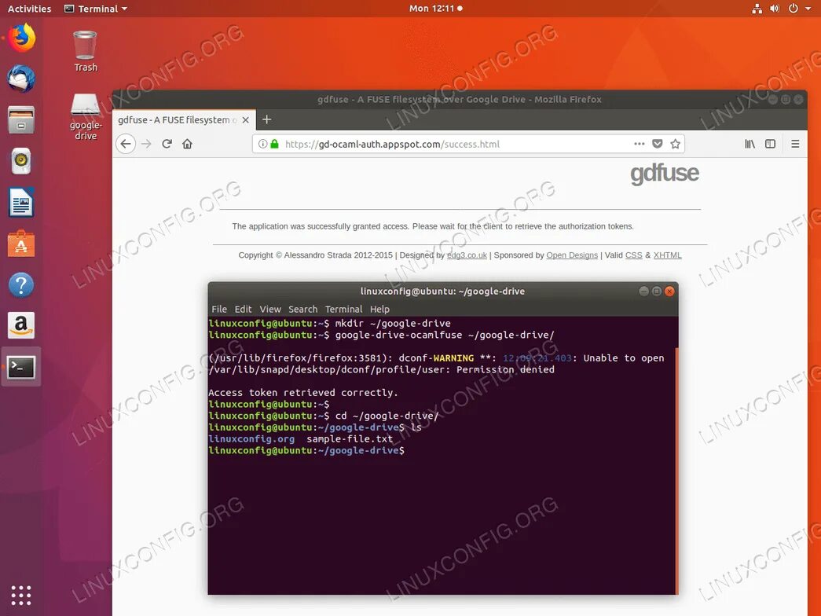Click 'Access token retrieved correctly.' line
The image size is (821, 616).
point(303,393)
